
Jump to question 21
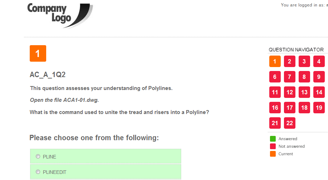(x=275, y=123)
